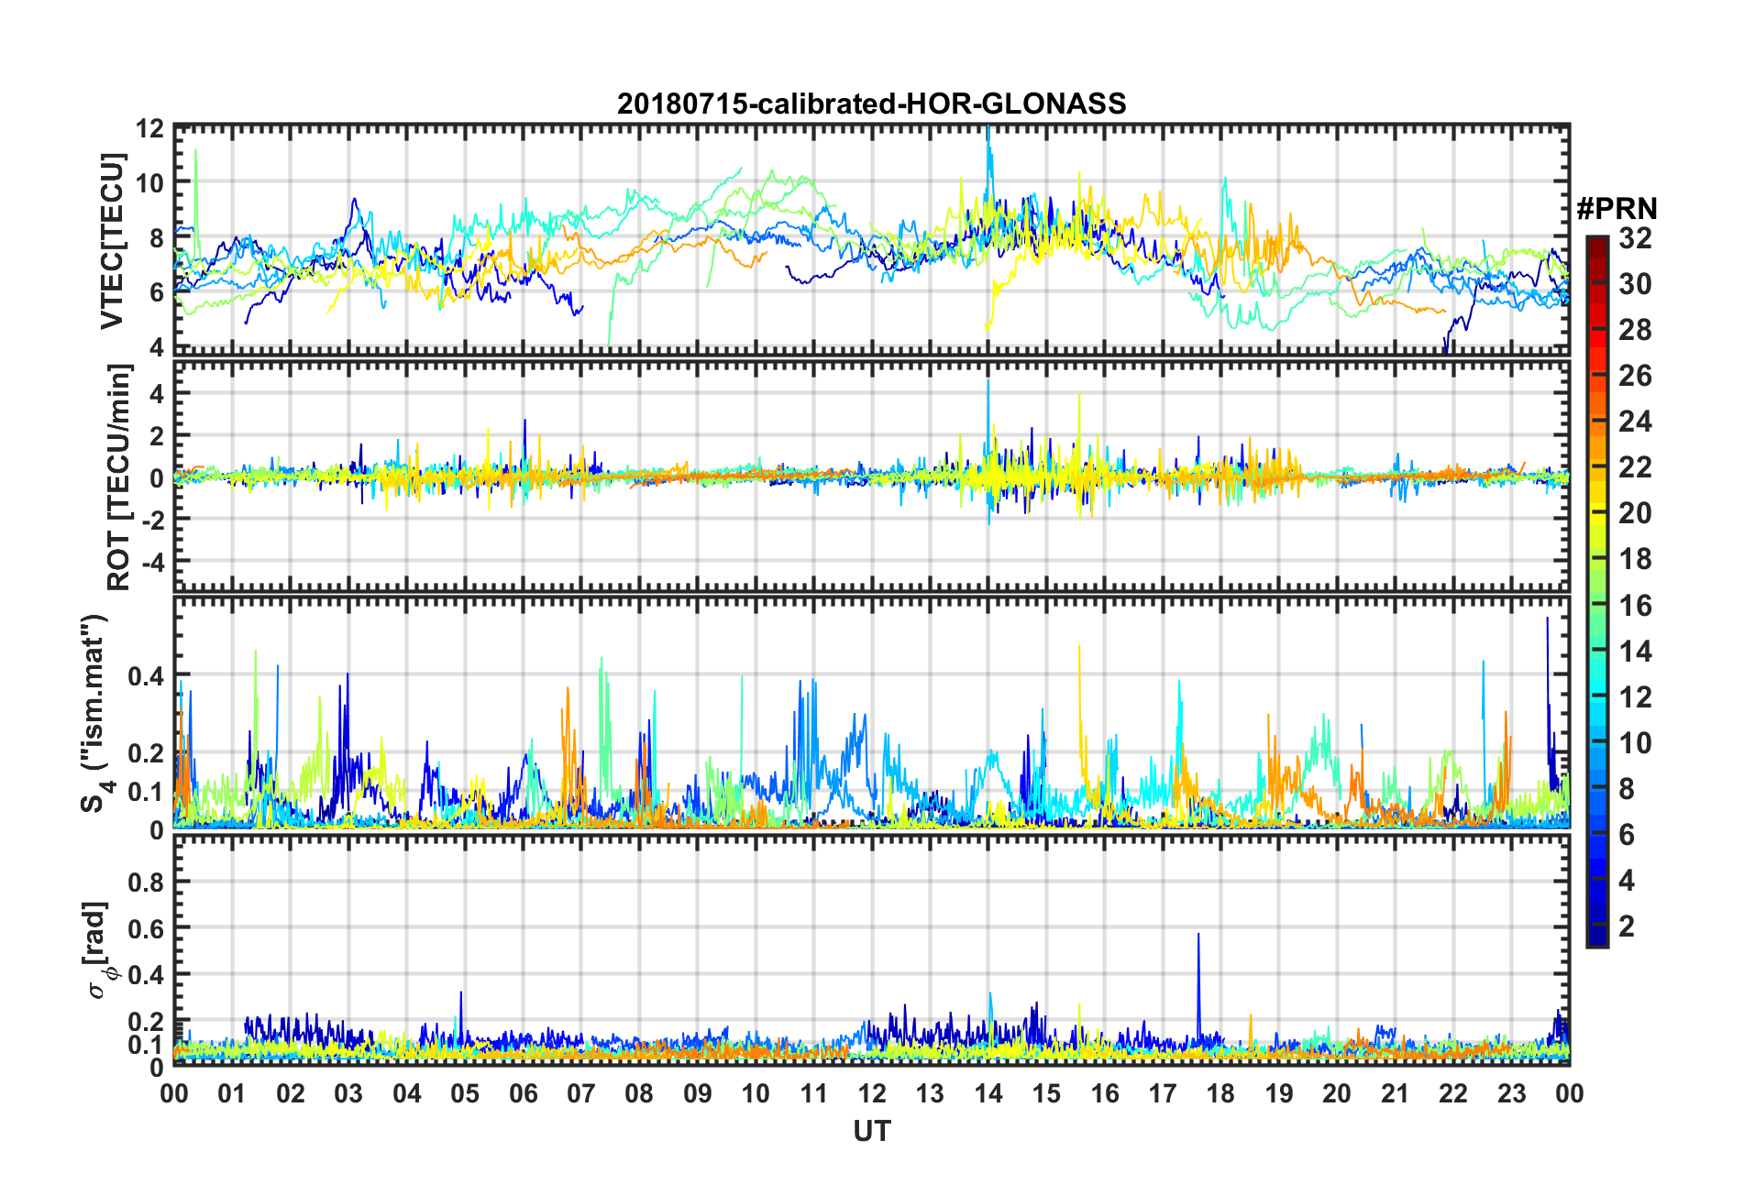Click sigma phi y-axis tick label 0.8
The width and height of the screenshot is (1744, 1184).
(146, 883)
